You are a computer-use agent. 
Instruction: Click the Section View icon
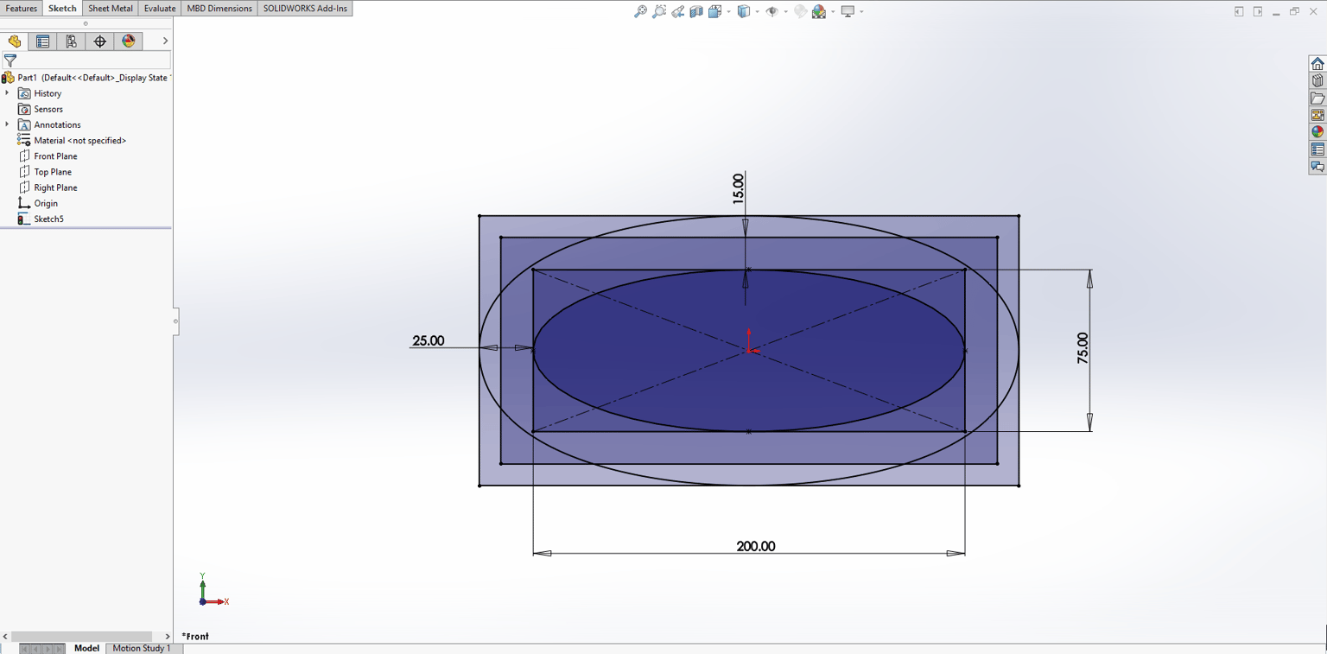click(x=696, y=11)
